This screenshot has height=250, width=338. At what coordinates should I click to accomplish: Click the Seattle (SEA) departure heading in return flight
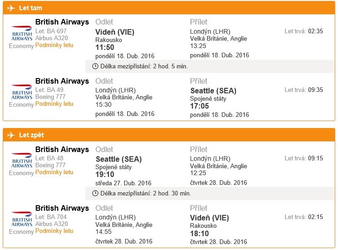point(119,159)
